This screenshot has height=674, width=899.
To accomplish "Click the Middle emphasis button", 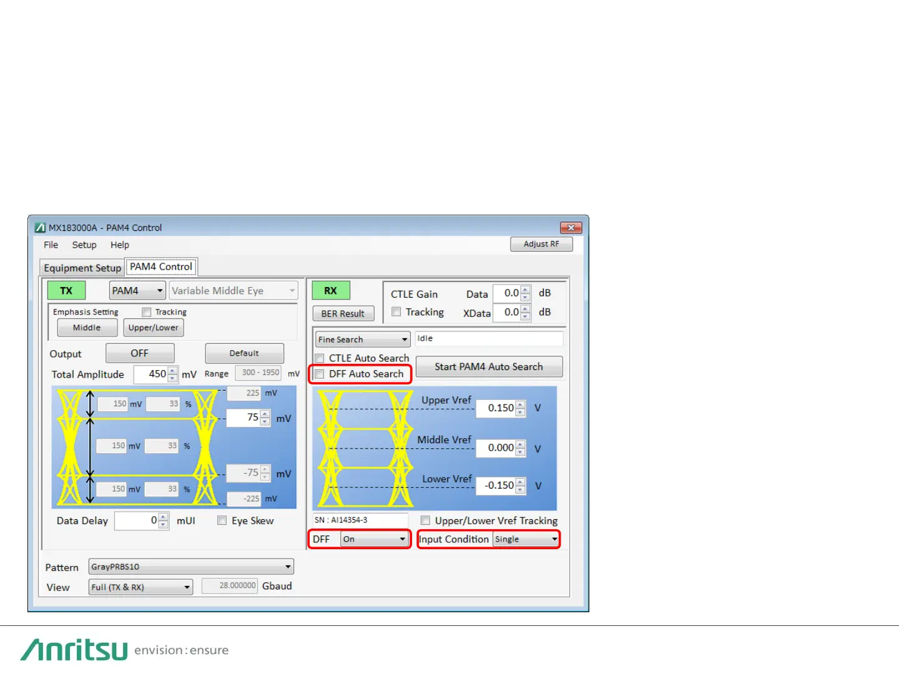I will pos(87,328).
